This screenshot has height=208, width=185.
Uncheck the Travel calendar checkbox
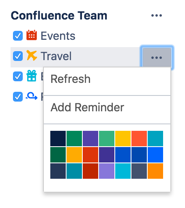pyautogui.click(x=18, y=56)
